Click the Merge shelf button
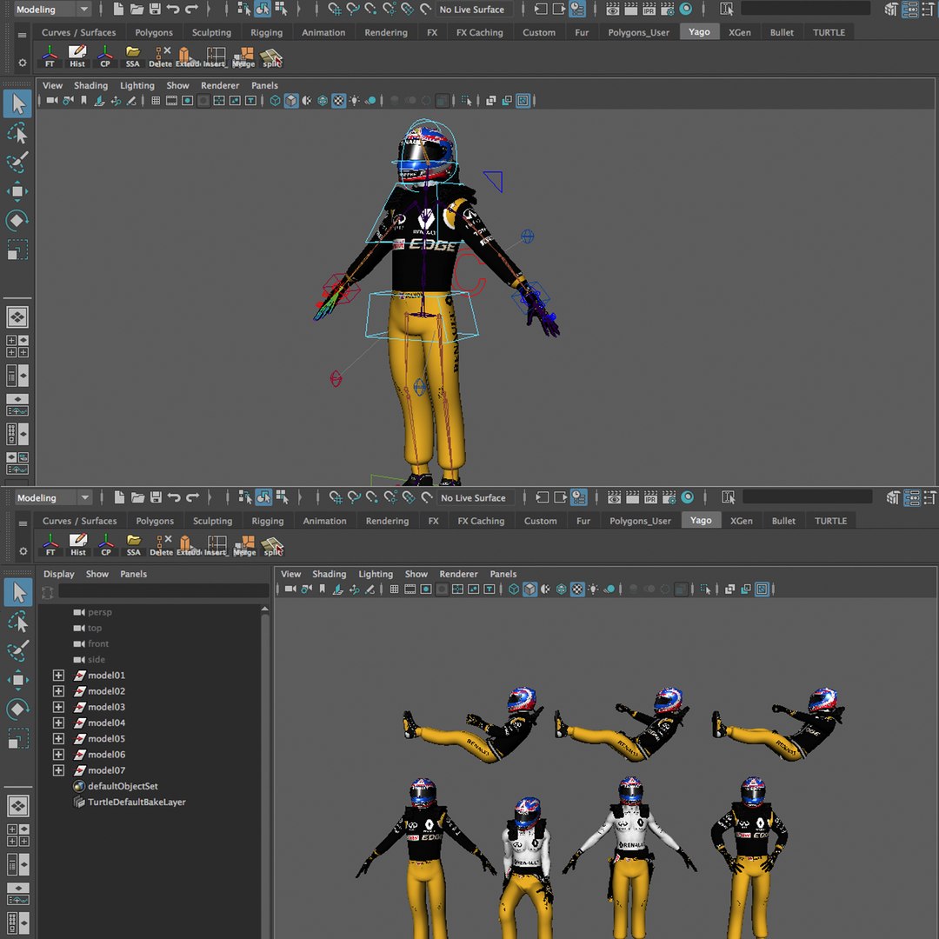 [x=243, y=57]
